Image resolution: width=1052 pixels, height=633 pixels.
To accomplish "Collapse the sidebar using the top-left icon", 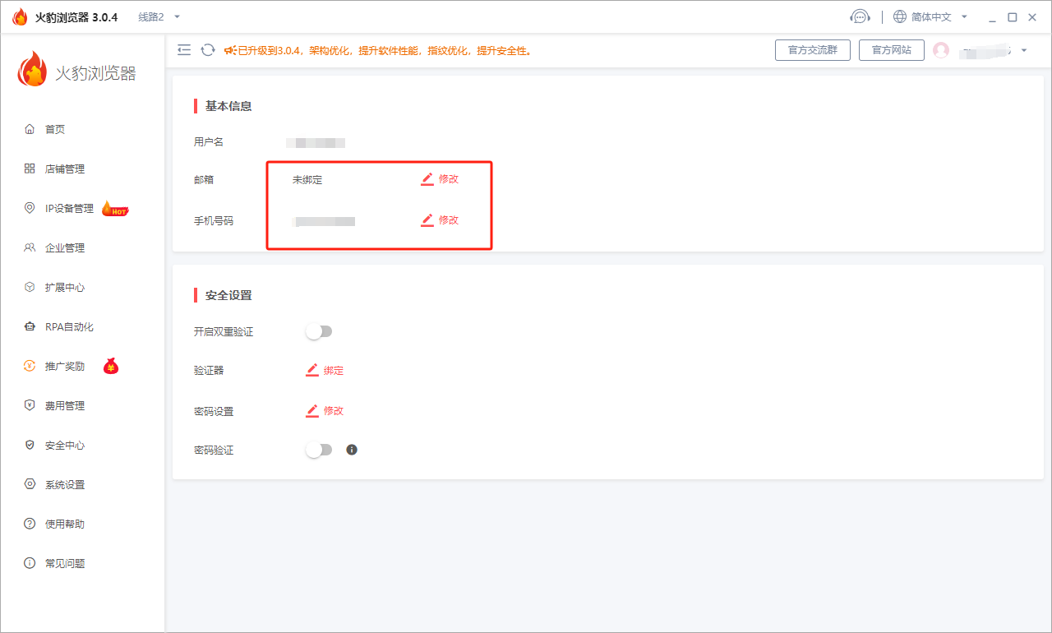I will [184, 49].
